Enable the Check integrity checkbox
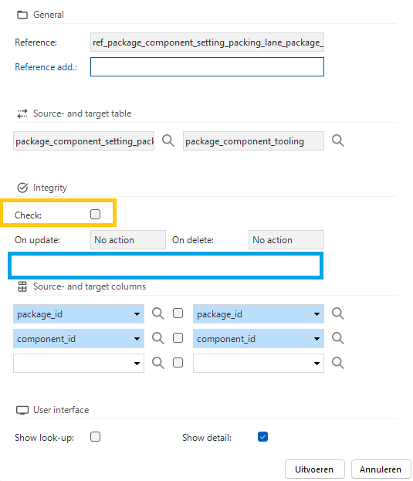413x481 pixels. pyautogui.click(x=96, y=214)
